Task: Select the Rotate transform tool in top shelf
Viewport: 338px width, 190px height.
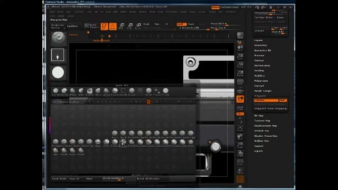Action: click(x=138, y=26)
